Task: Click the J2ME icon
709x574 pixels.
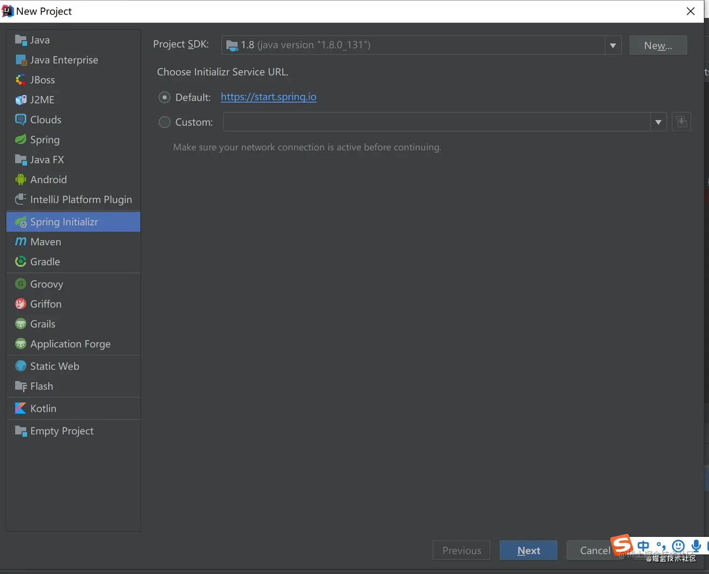Action: tap(21, 100)
